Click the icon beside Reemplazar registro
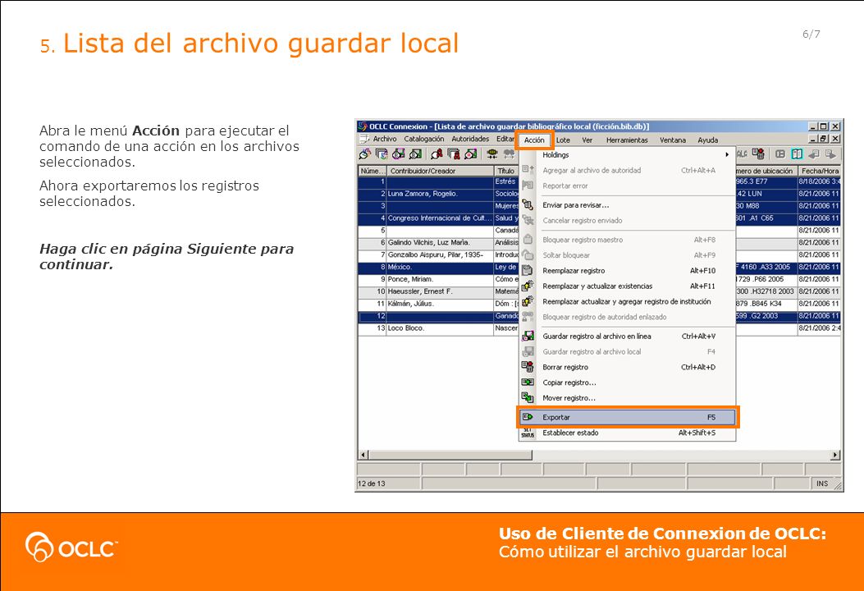The height and width of the screenshot is (591, 864). 528,271
